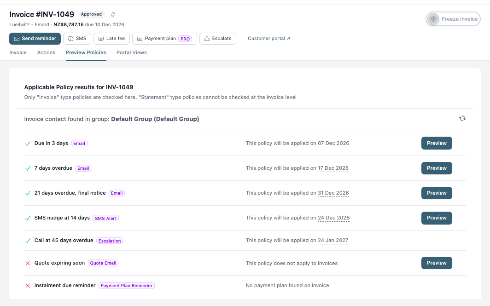Add a Late fee

pos(111,39)
